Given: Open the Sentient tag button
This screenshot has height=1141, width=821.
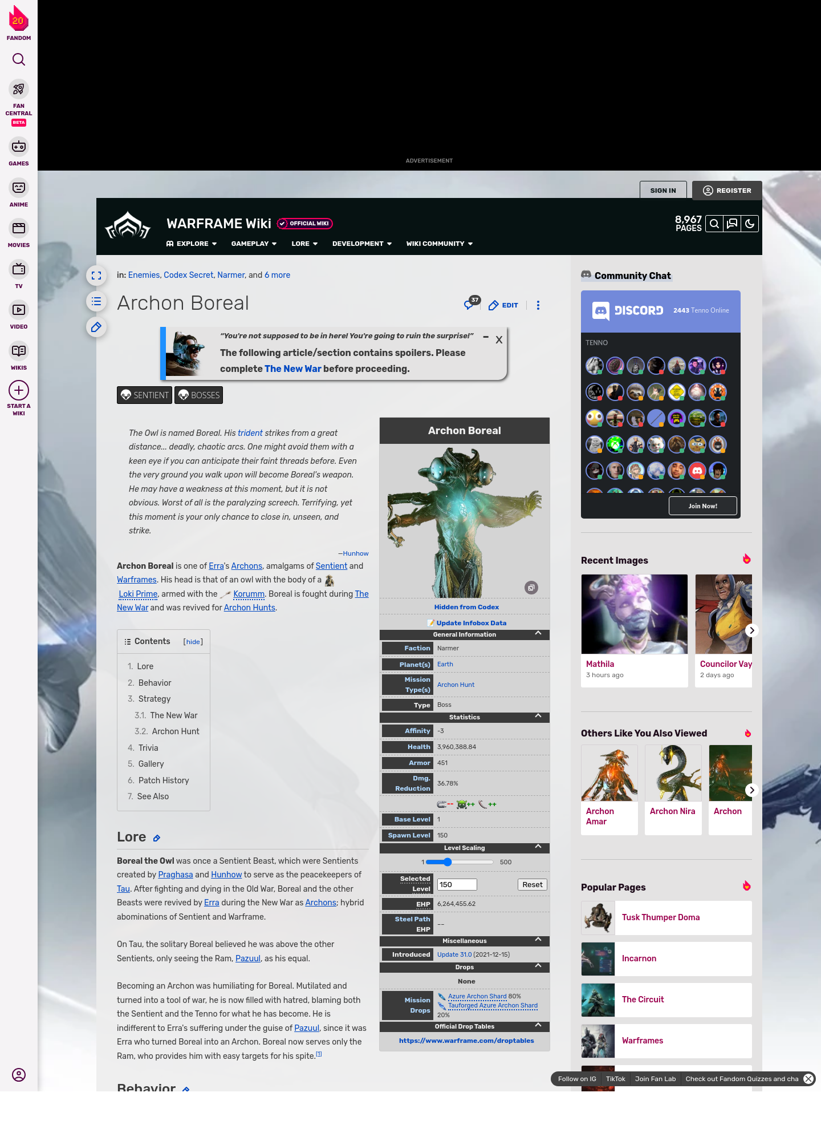Looking at the screenshot, I should click(144, 395).
